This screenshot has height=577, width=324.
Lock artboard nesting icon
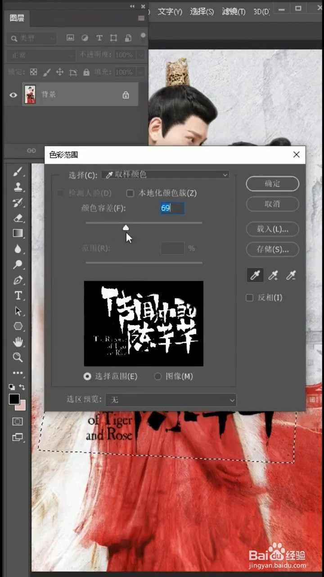pos(73,72)
